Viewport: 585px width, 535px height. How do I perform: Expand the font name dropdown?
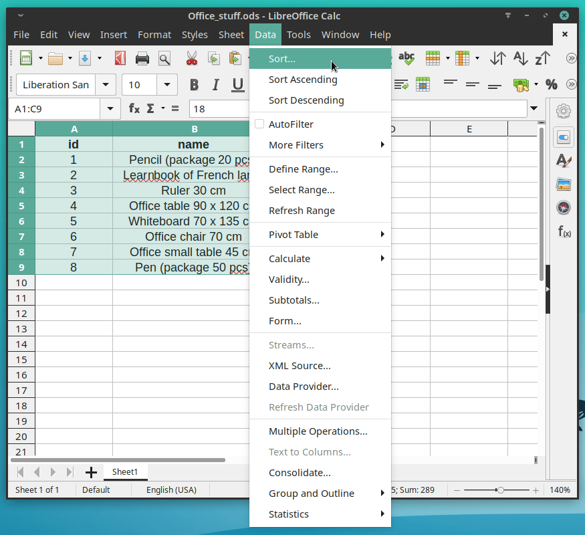point(106,85)
